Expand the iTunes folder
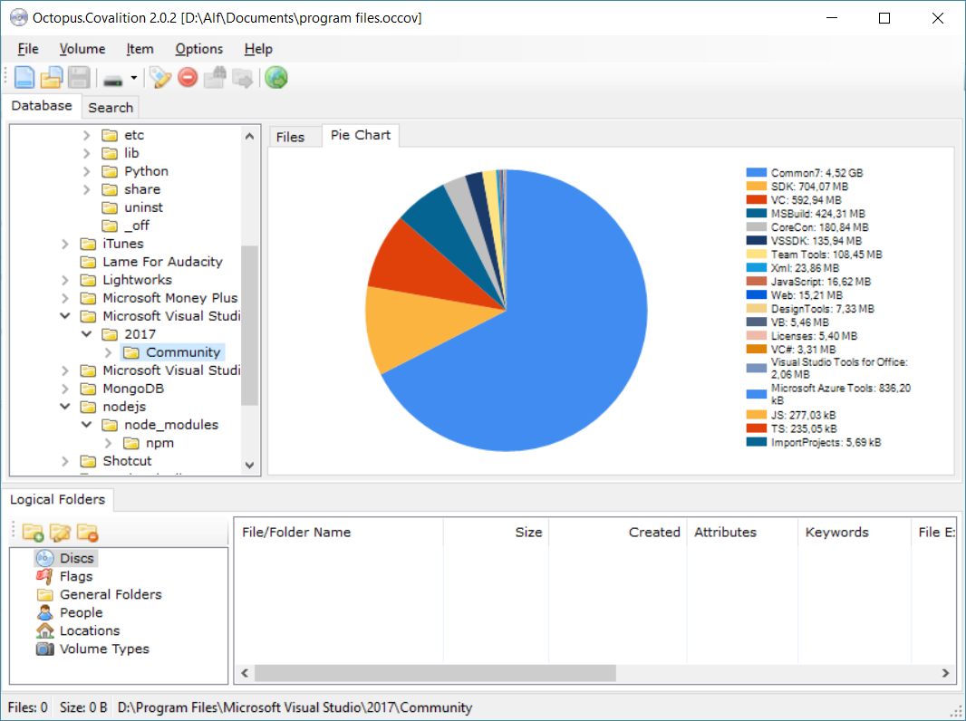 point(65,244)
